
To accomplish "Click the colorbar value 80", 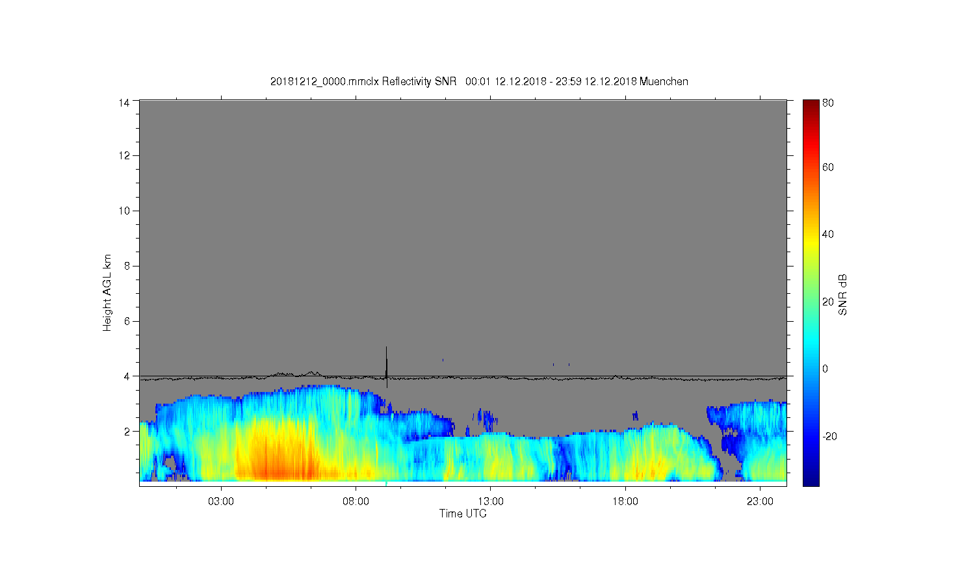I will [x=828, y=103].
